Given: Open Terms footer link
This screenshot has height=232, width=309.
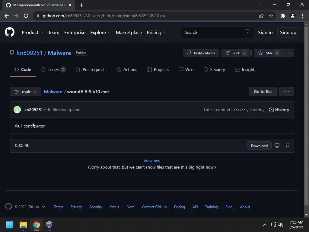Looking at the screenshot, I should click(59, 207).
